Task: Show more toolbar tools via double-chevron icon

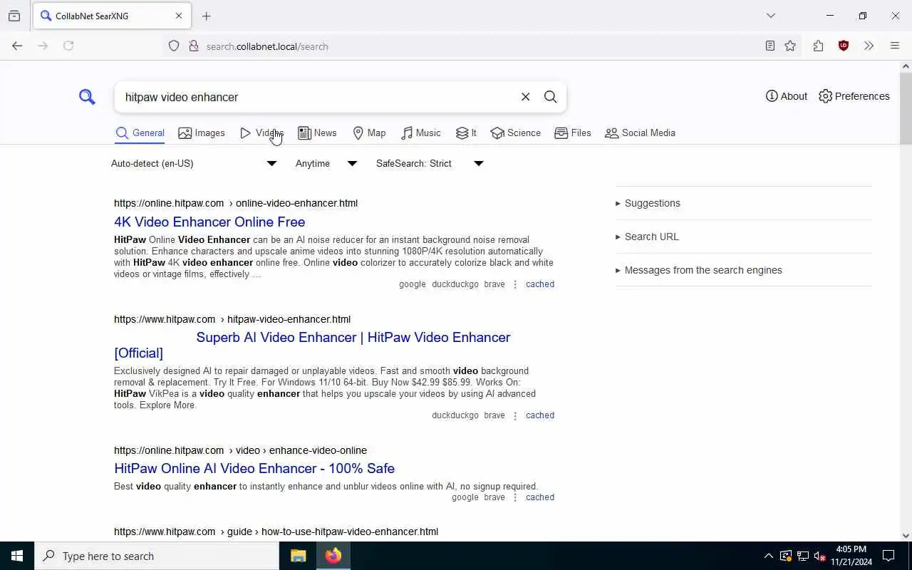Action: tap(869, 46)
